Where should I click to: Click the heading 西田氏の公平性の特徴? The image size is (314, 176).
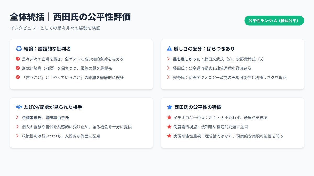pos(198,107)
